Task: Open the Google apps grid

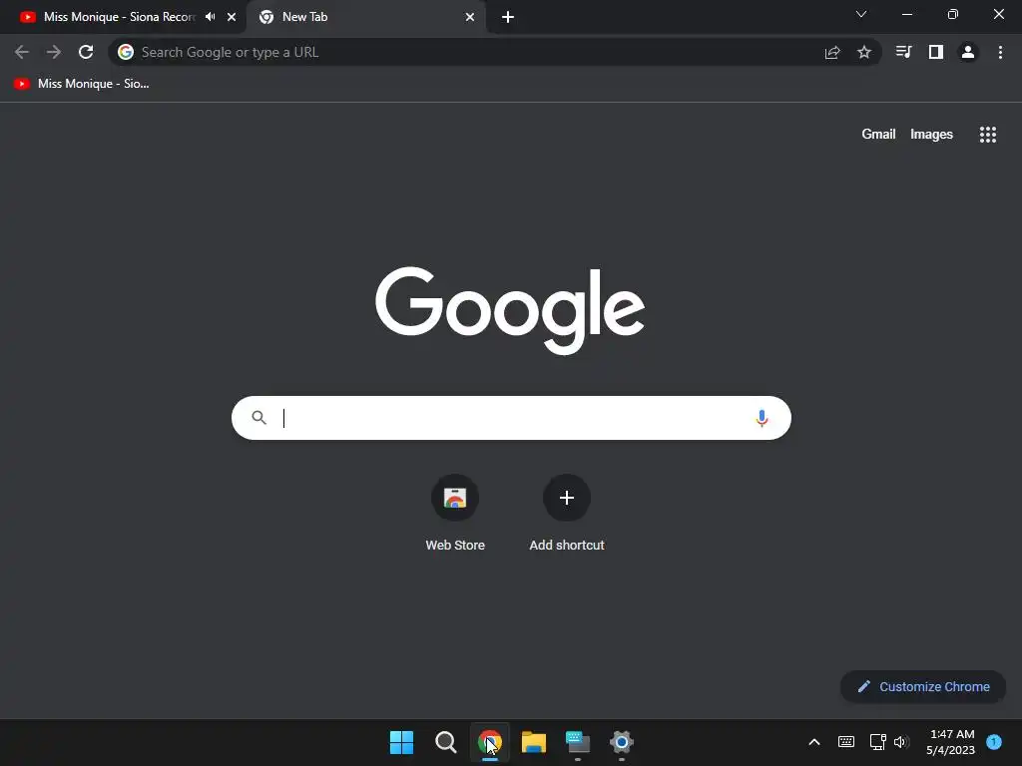Action: pyautogui.click(x=988, y=135)
